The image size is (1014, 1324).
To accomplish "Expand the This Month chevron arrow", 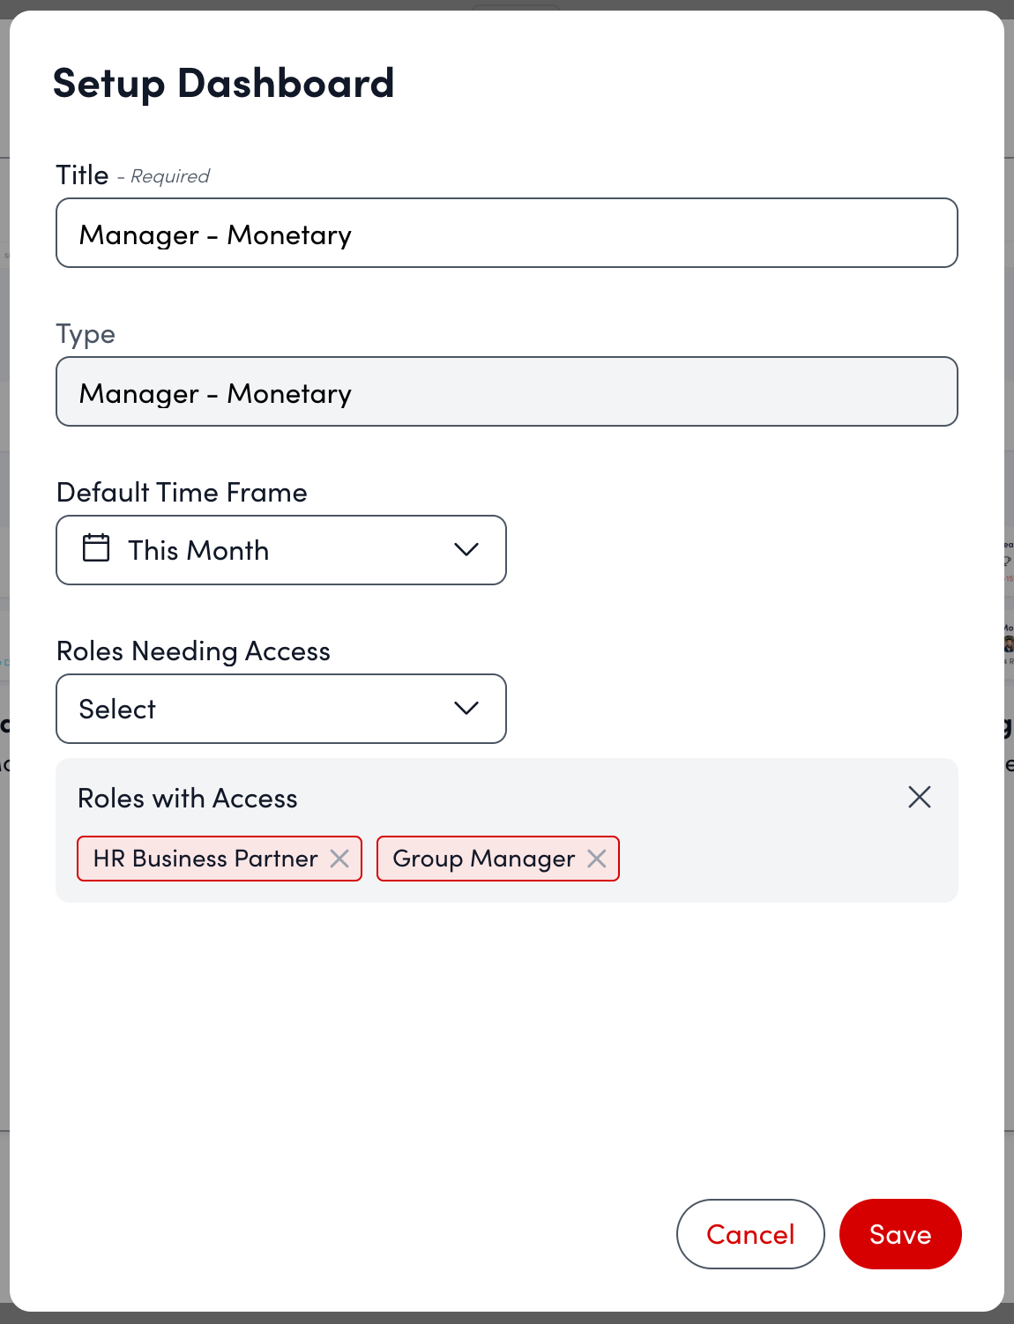I will [466, 550].
